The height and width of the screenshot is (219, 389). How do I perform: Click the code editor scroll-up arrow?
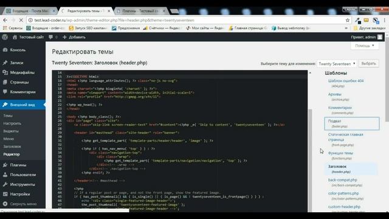[310, 73]
